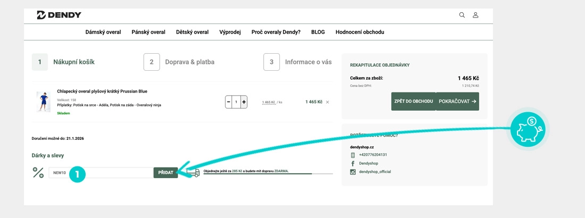Viewport: 585px width, 218px height.
Task: Open the user account icon
Action: click(x=475, y=15)
